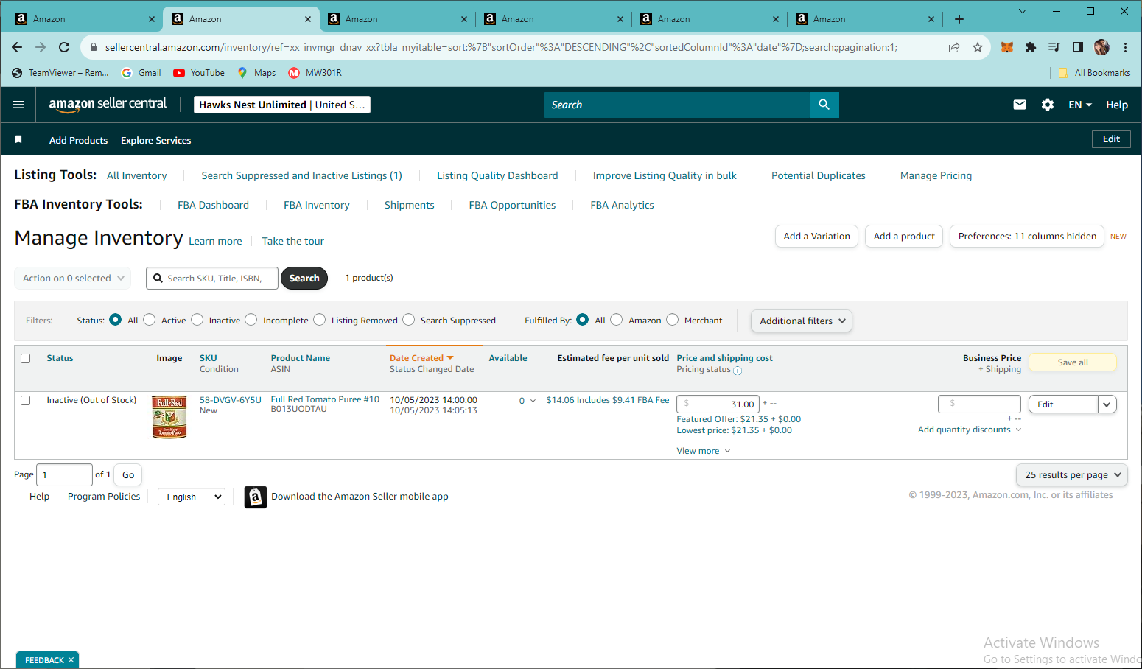Open the settings gear icon
1142x669 pixels.
pos(1048,105)
